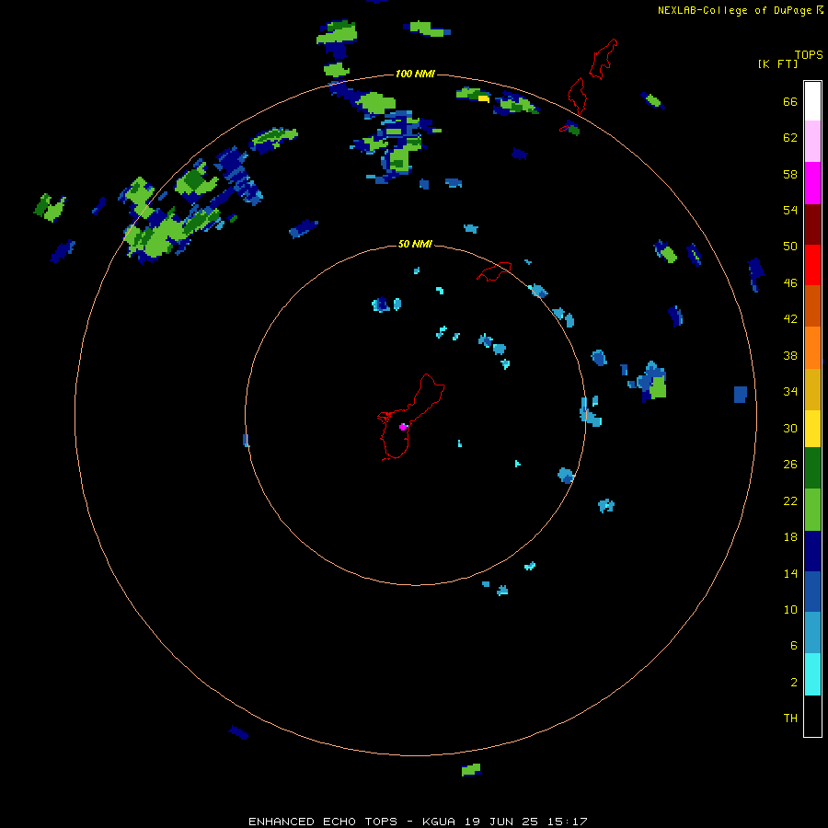Click the "ENHANCED ECHO TOPS" product title

(323, 822)
